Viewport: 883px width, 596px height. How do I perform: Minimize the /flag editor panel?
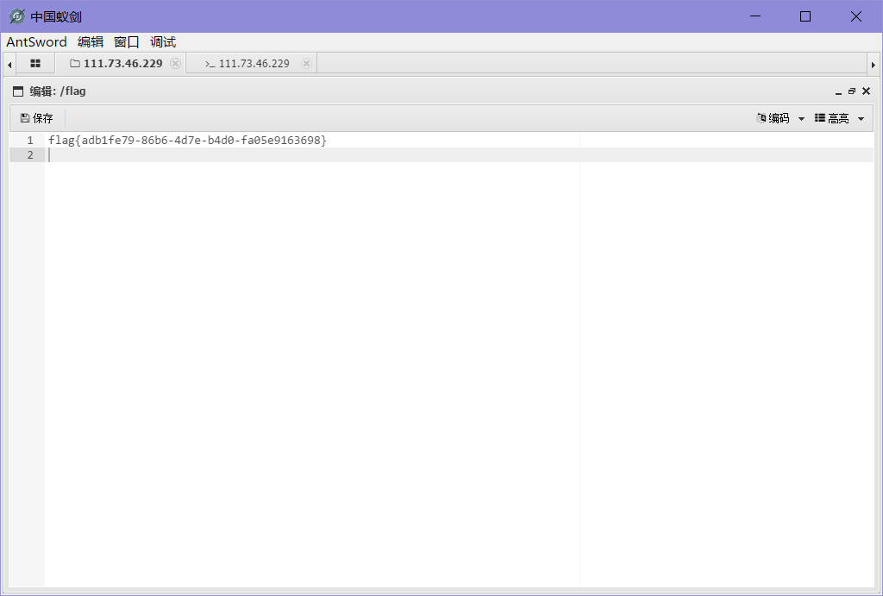(x=838, y=91)
